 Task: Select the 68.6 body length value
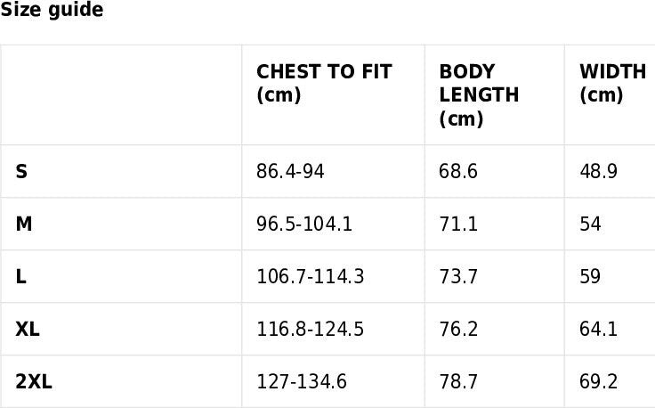coord(458,171)
